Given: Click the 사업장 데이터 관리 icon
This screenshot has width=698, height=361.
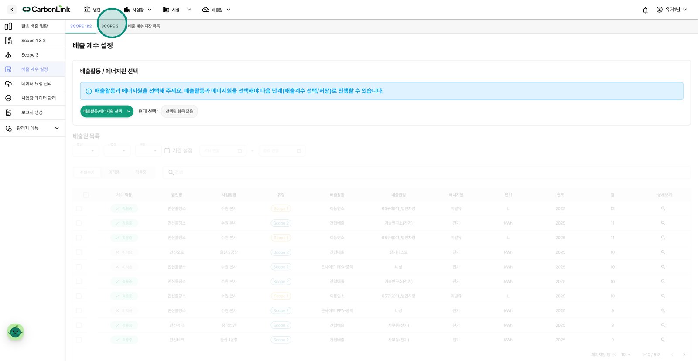Looking at the screenshot, I should pyautogui.click(x=8, y=98).
